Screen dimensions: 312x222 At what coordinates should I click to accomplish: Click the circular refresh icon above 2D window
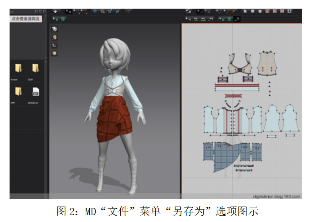189,11
